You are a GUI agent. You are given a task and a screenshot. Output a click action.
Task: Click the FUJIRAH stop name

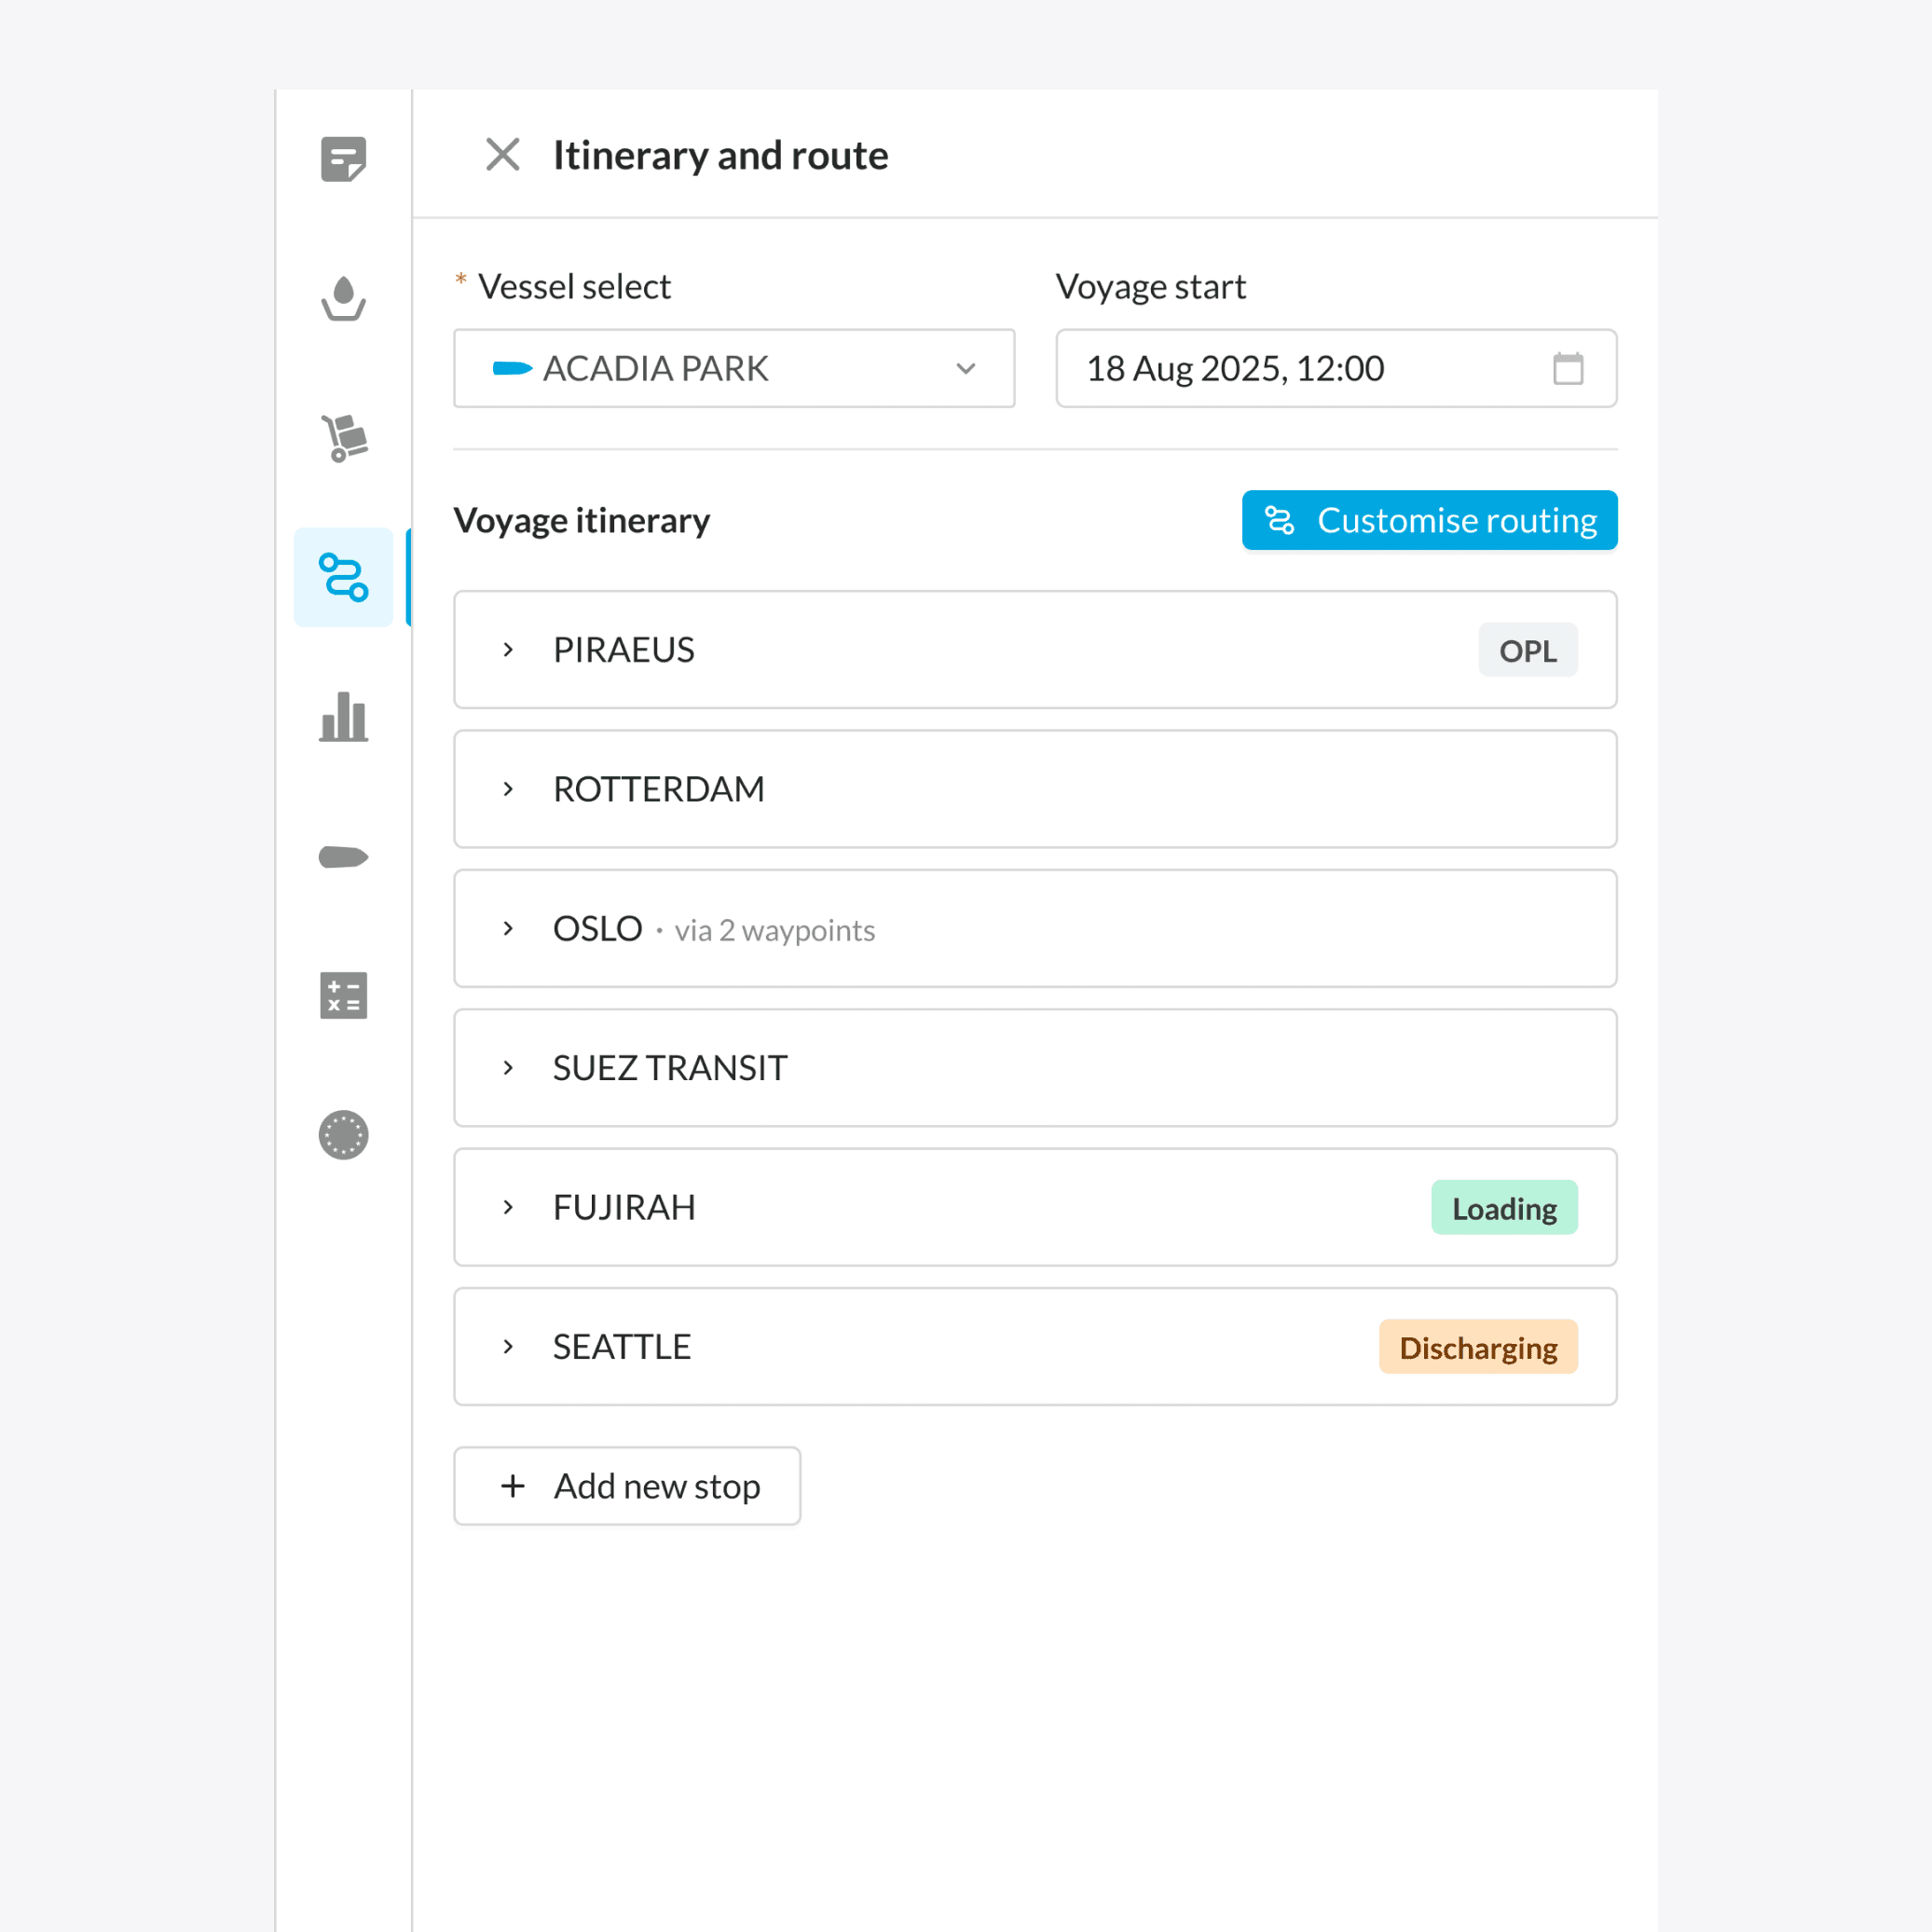[x=623, y=1207]
